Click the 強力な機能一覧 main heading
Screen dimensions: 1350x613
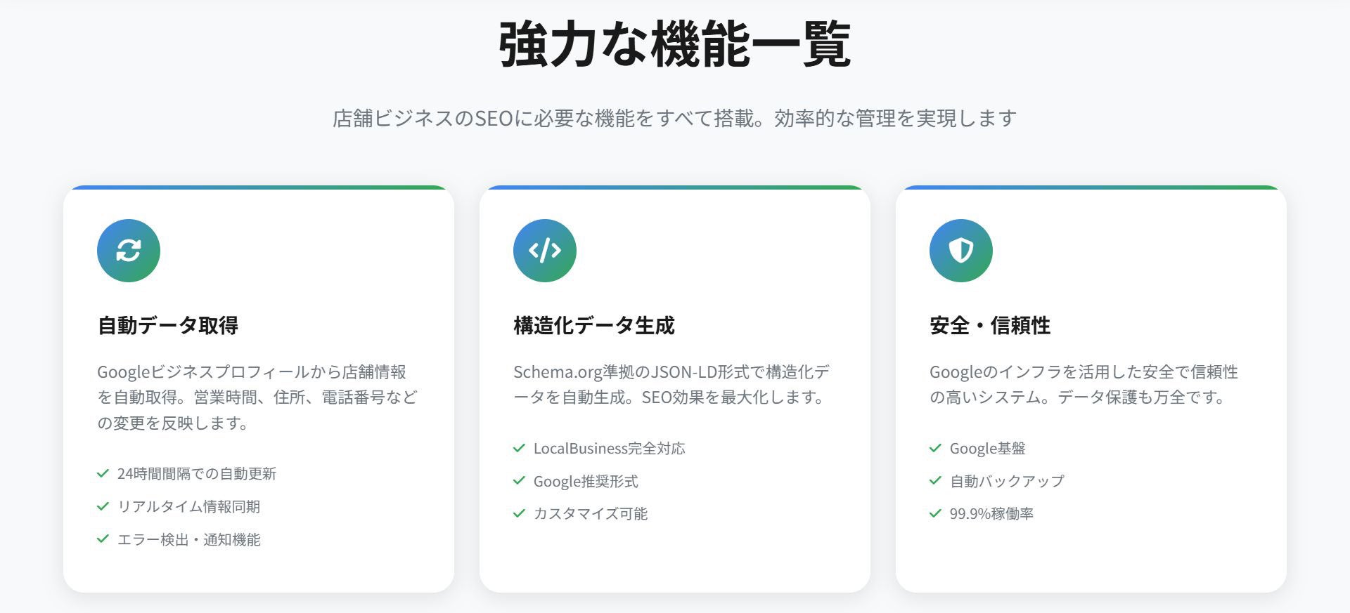coord(675,44)
